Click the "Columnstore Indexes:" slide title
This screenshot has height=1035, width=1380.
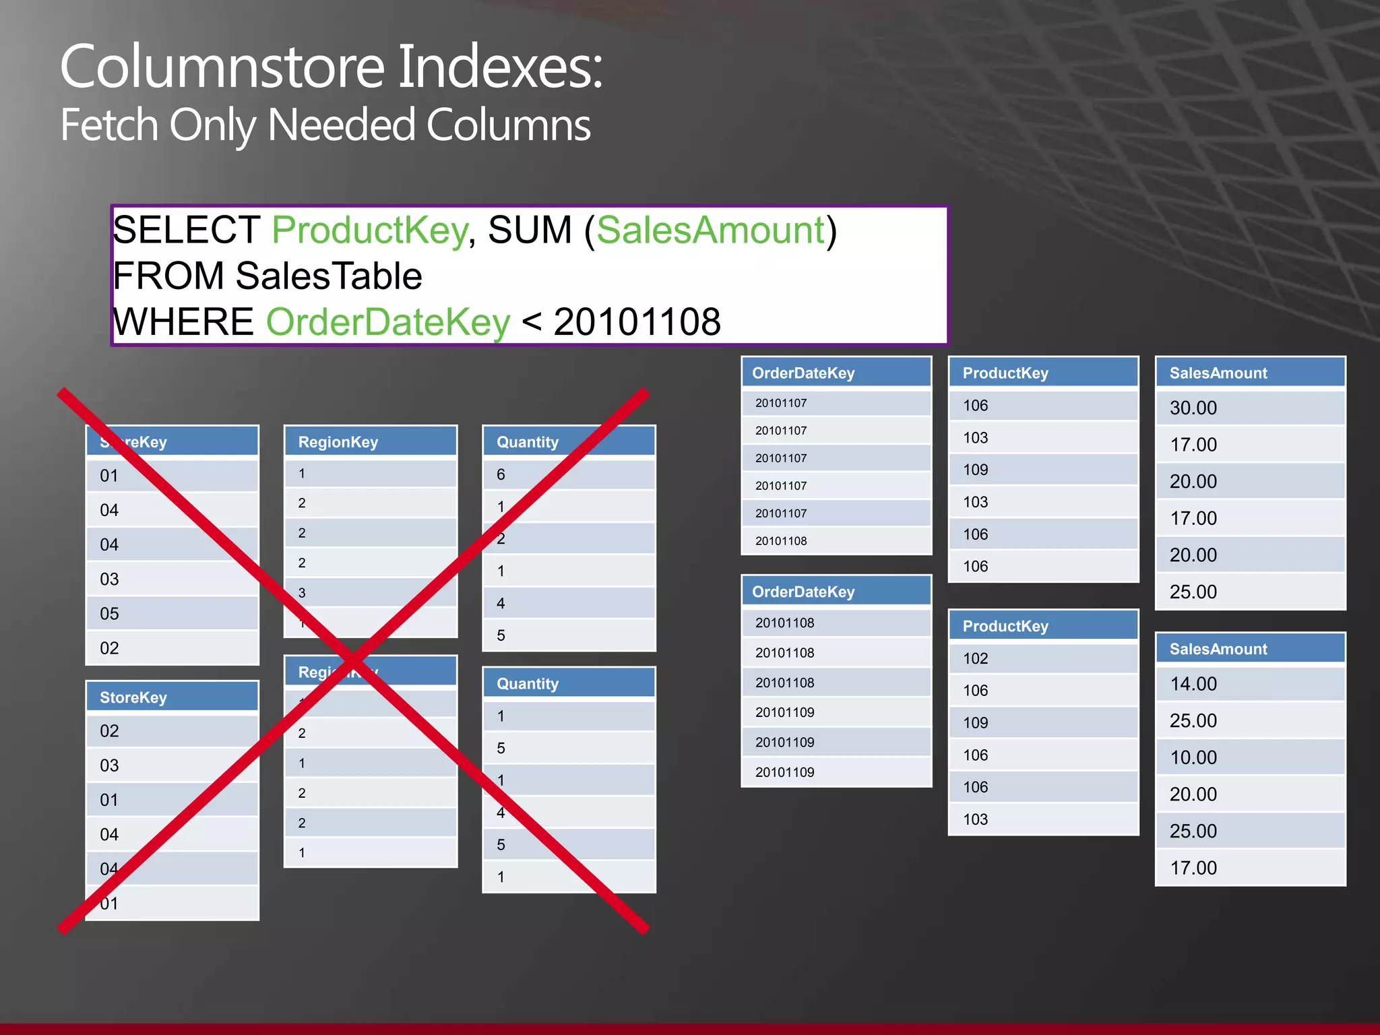332,67
